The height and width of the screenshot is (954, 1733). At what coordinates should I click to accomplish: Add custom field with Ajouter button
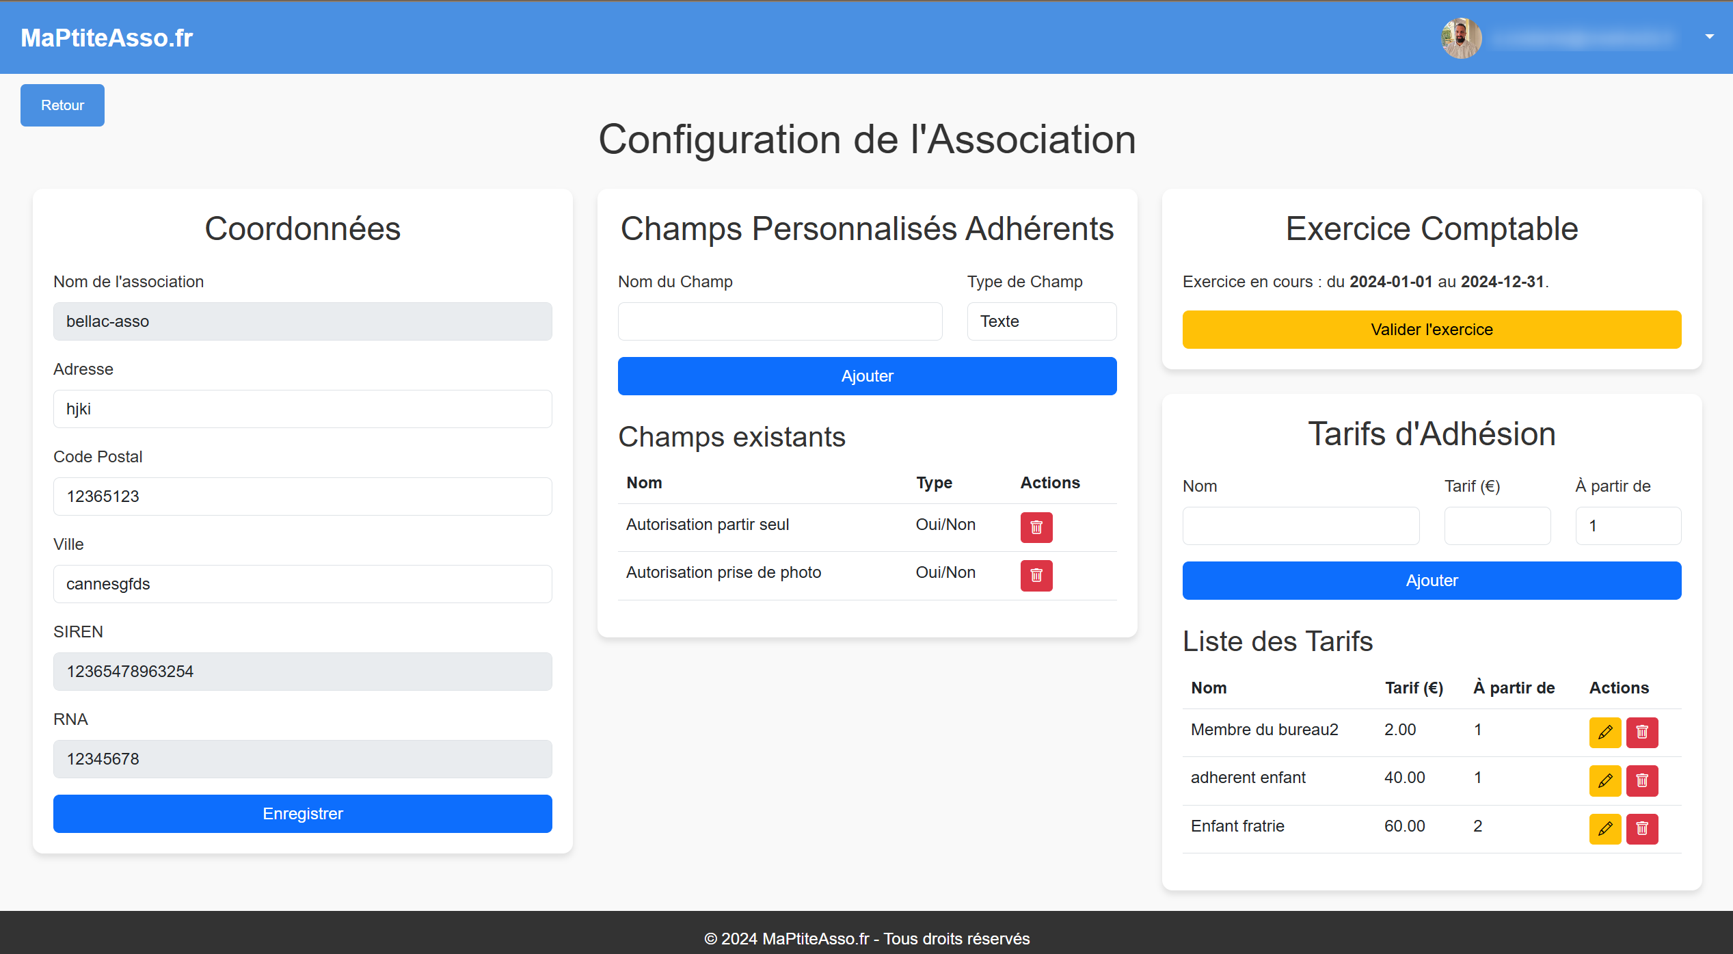(x=868, y=376)
